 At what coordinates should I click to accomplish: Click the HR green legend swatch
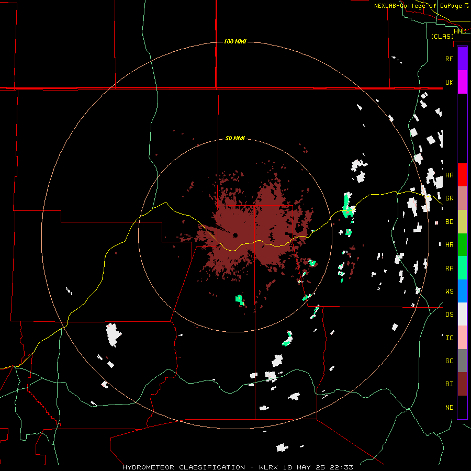(x=462, y=244)
